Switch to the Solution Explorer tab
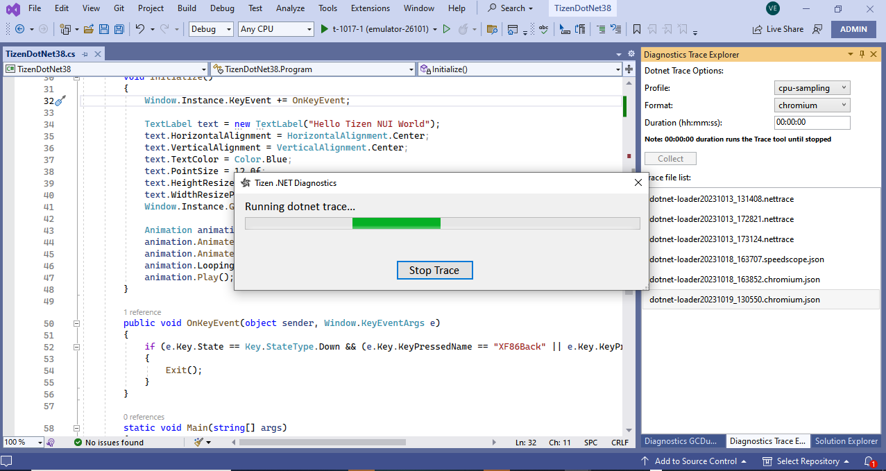The width and height of the screenshot is (886, 471). 846,440
